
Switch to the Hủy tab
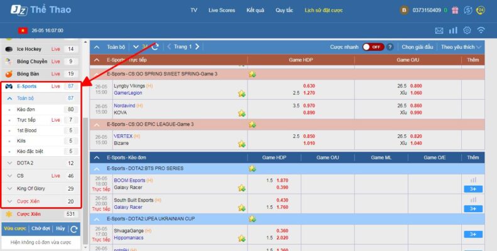pos(60,228)
